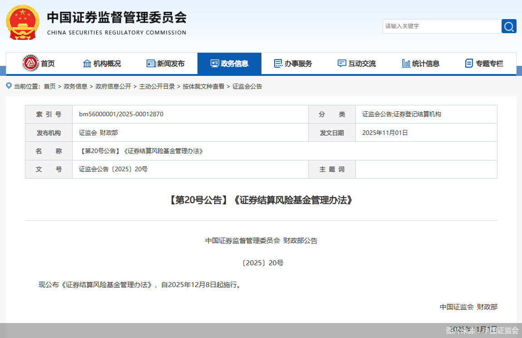Click the speech bubble icon next to 互动交流
The height and width of the screenshot is (338, 522).
pos(341,63)
